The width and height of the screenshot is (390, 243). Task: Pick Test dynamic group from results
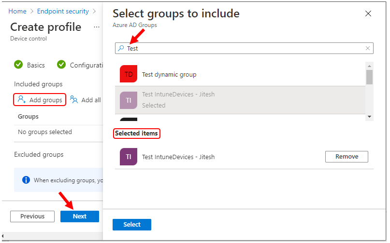click(240, 74)
